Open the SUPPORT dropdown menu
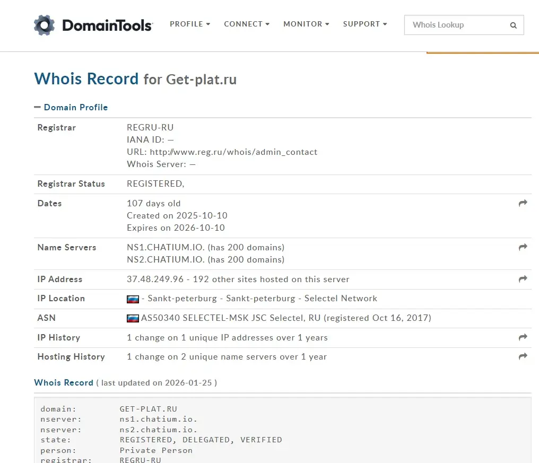Screen dimensions: 539x463 (364, 24)
